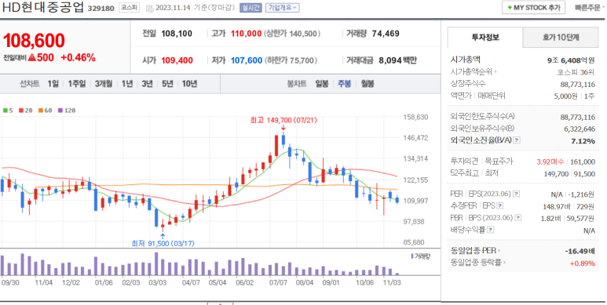Open the 동일업종 등락률 link
607x305 pixels.
click(x=477, y=263)
